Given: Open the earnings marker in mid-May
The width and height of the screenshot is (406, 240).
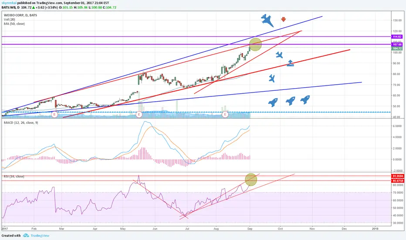Looking at the screenshot, I should 139,114.
